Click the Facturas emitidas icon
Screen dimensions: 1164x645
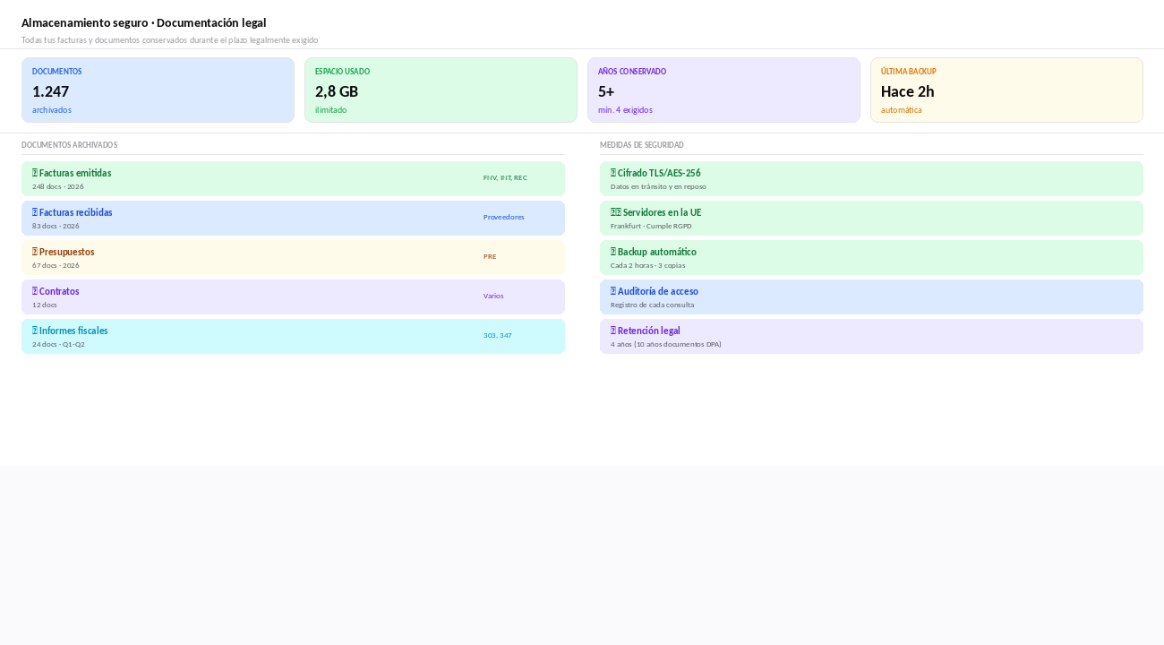coord(35,173)
